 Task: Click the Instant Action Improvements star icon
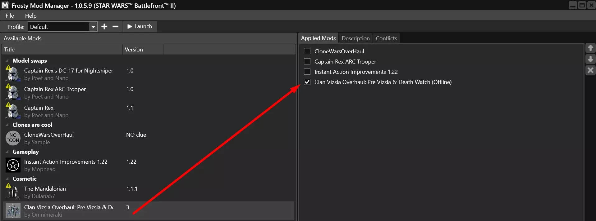(13, 165)
